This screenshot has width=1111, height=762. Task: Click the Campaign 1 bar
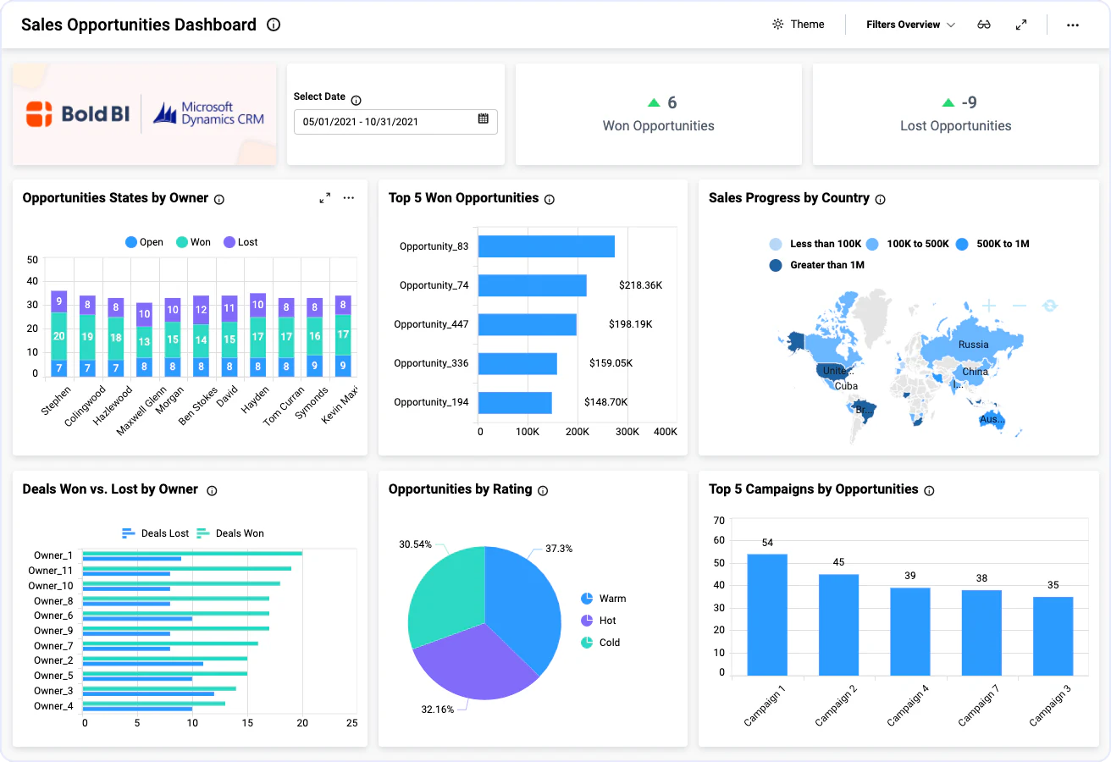point(767,615)
